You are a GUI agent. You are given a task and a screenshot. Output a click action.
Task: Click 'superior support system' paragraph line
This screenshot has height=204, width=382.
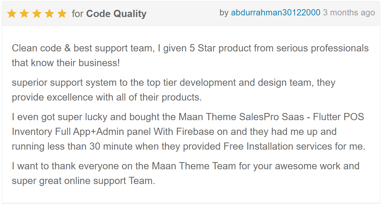[173, 83]
